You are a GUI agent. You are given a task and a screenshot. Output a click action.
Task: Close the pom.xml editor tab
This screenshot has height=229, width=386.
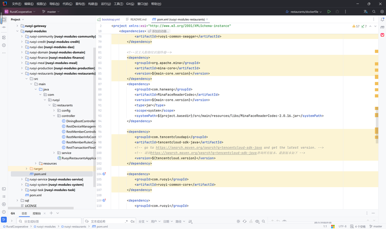tap(207, 19)
